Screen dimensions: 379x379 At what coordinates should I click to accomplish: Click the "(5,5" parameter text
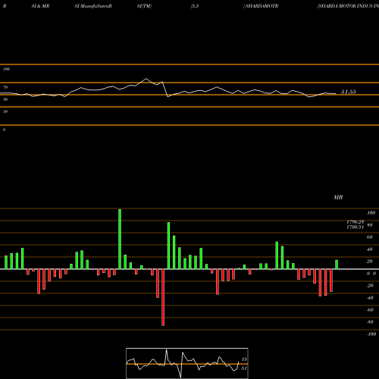(x=195, y=6)
